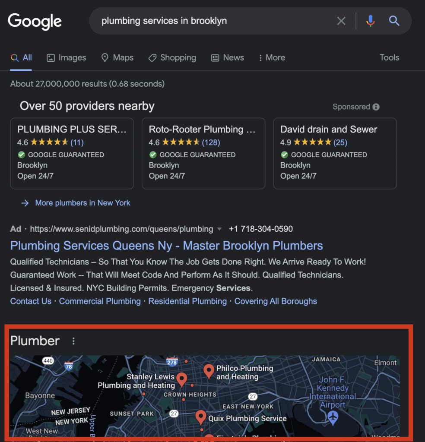Open the News tab
425x442 pixels.
pyautogui.click(x=228, y=58)
